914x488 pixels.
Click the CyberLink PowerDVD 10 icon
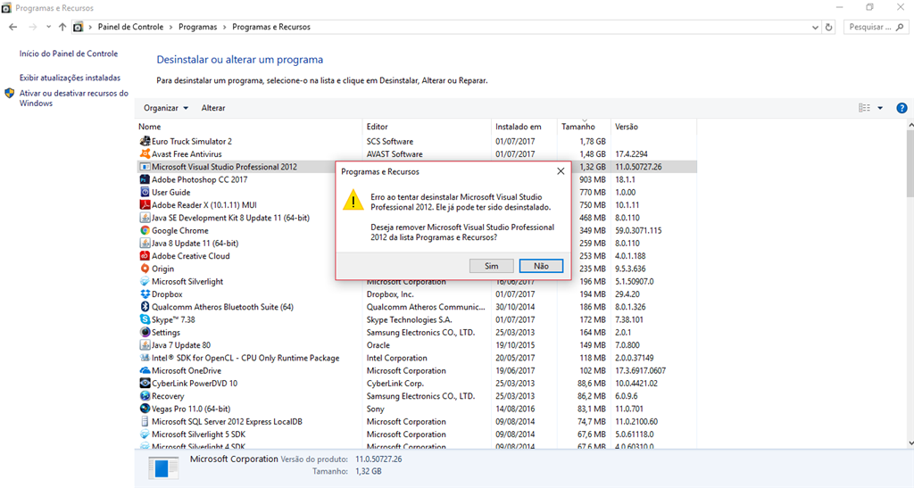(145, 384)
